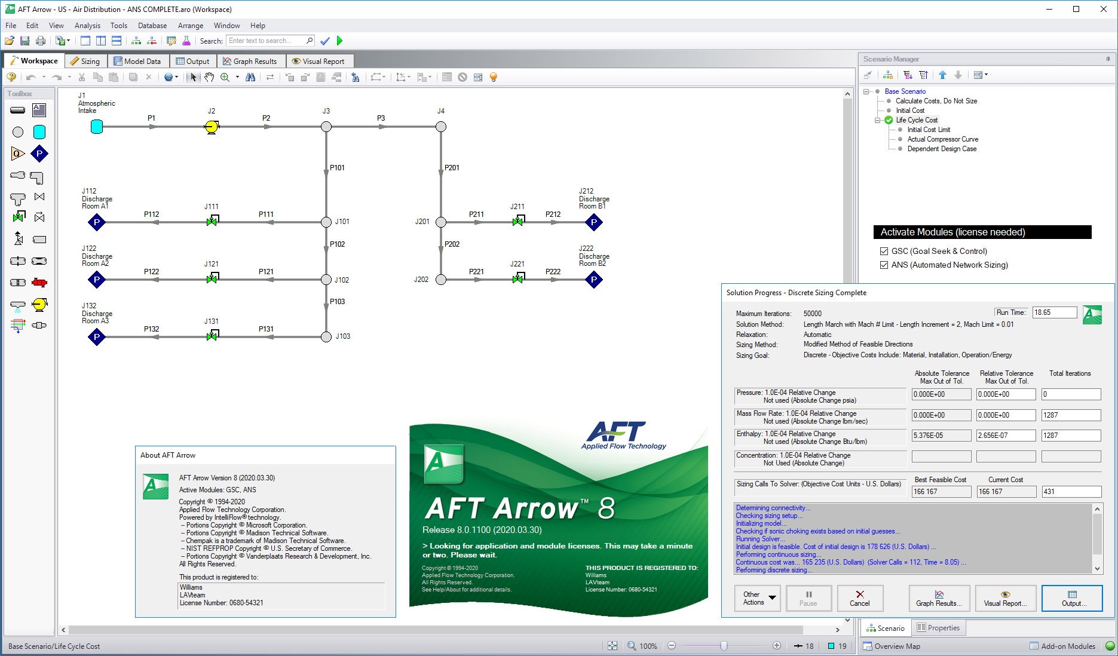Cancel the solution progress
Screen dimensions: 1118x656
[x=860, y=598]
